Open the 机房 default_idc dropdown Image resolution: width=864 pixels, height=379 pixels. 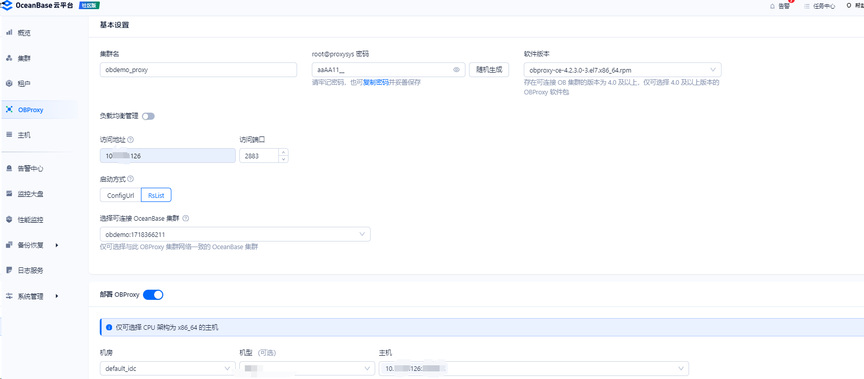[168, 368]
